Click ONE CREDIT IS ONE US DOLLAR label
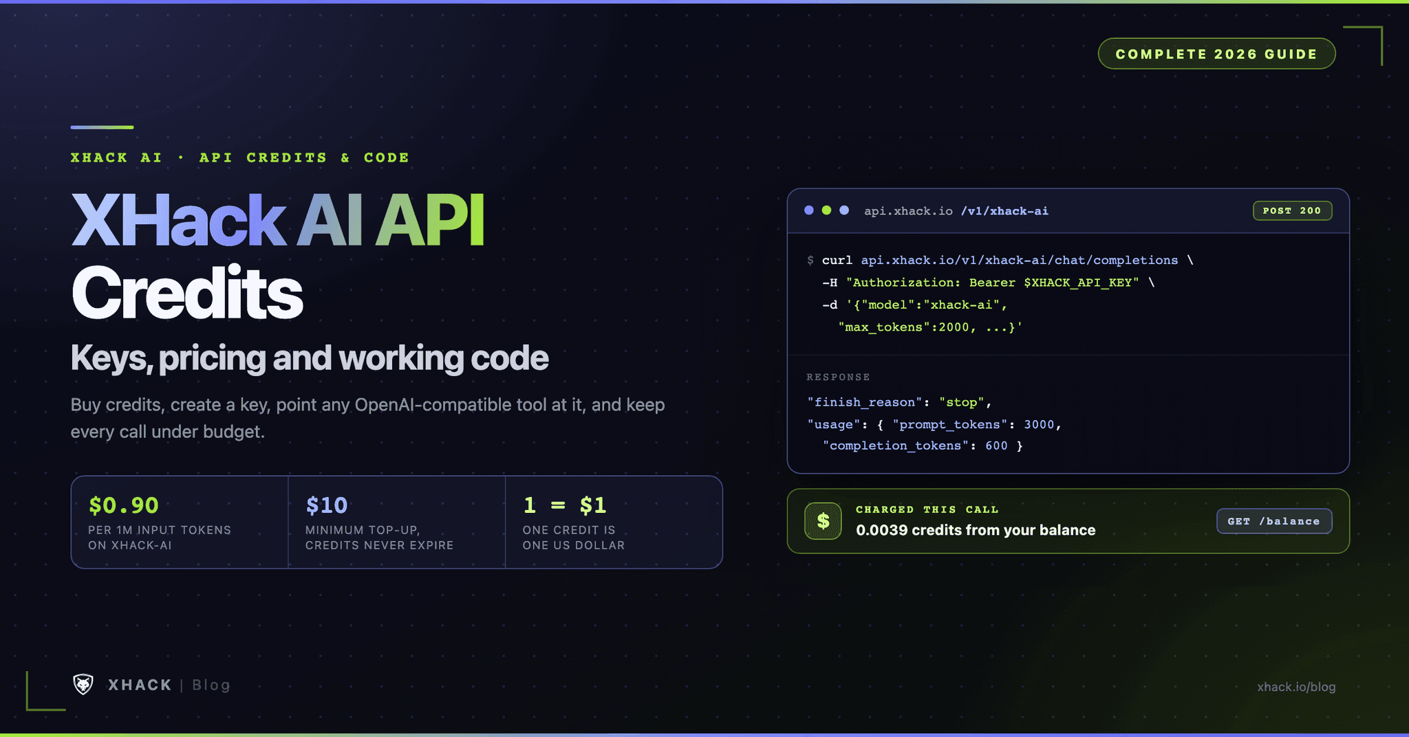Screen dimensions: 1409x737 click(x=574, y=538)
